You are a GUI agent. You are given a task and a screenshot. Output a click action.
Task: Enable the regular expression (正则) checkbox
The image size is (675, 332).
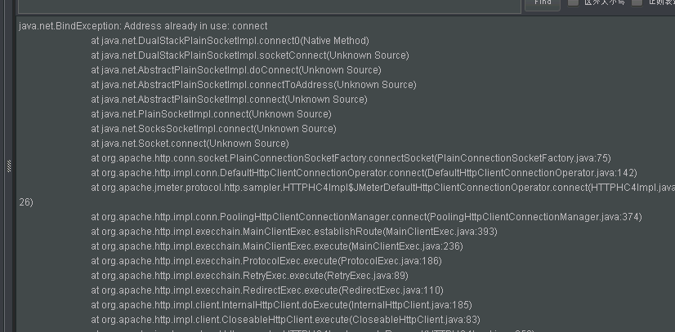(637, 3)
